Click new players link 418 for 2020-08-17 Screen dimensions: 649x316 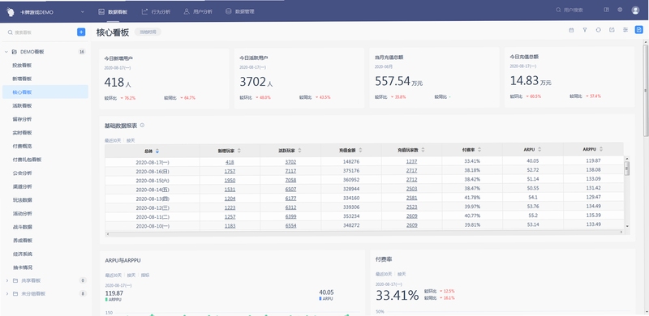click(230, 163)
